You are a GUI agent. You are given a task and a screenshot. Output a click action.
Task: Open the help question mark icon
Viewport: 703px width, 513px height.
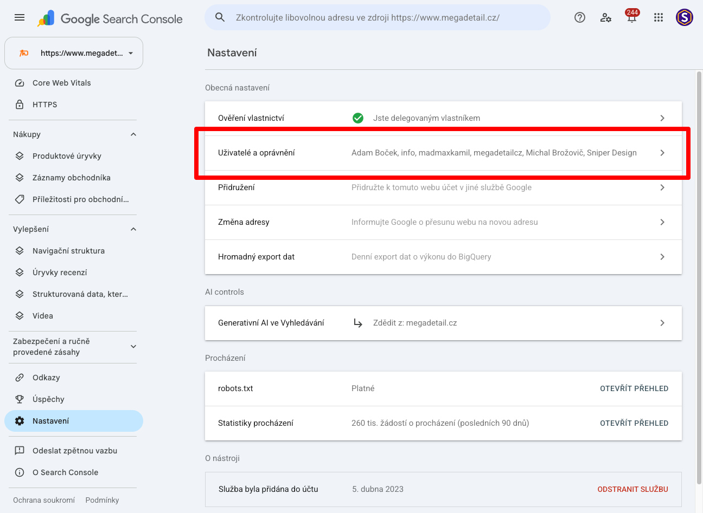(580, 17)
